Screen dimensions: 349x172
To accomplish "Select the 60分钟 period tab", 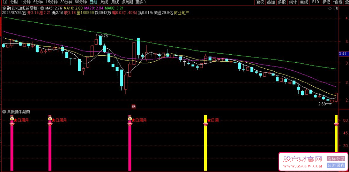I will click(81, 2).
